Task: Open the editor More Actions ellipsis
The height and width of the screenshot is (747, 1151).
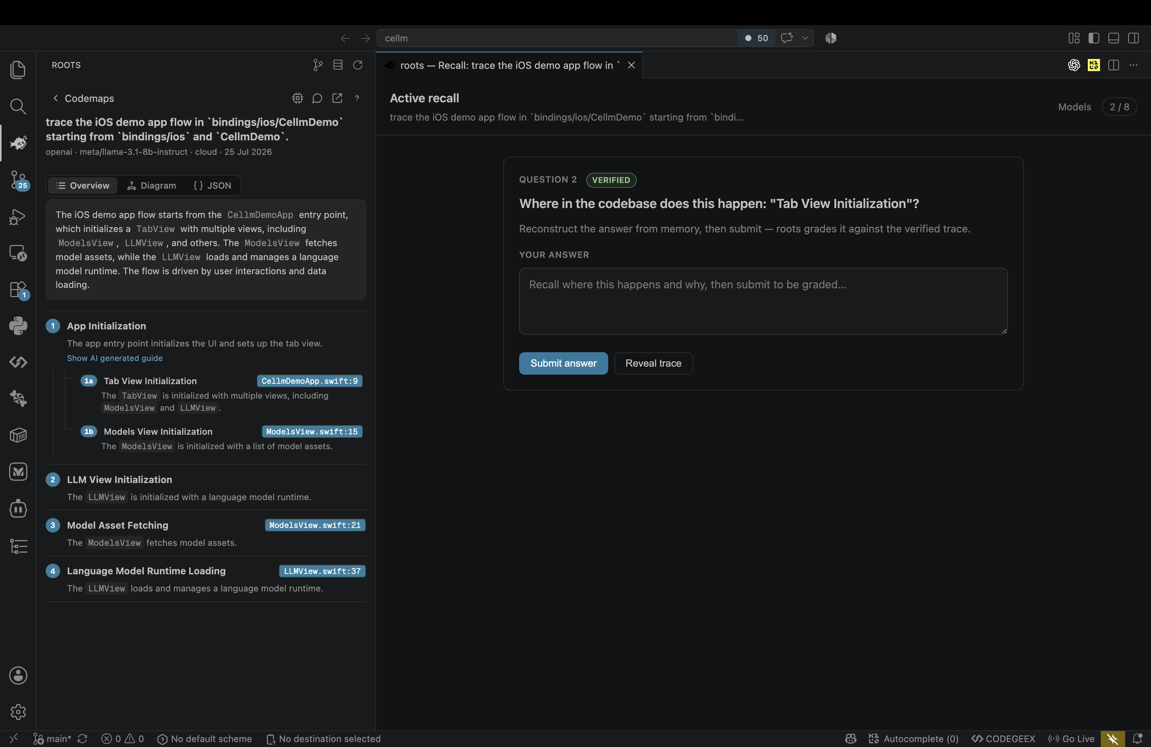Action: 1133,65
